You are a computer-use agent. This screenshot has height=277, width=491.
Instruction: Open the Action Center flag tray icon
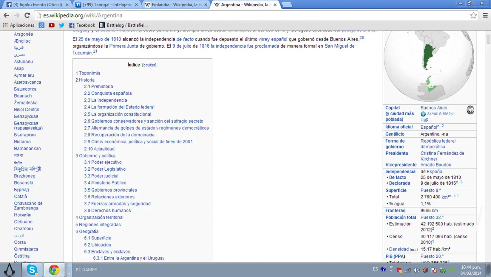[434, 270]
